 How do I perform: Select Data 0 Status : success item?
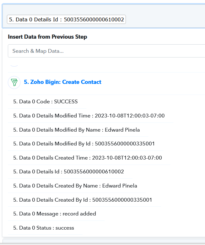[x=44, y=228]
